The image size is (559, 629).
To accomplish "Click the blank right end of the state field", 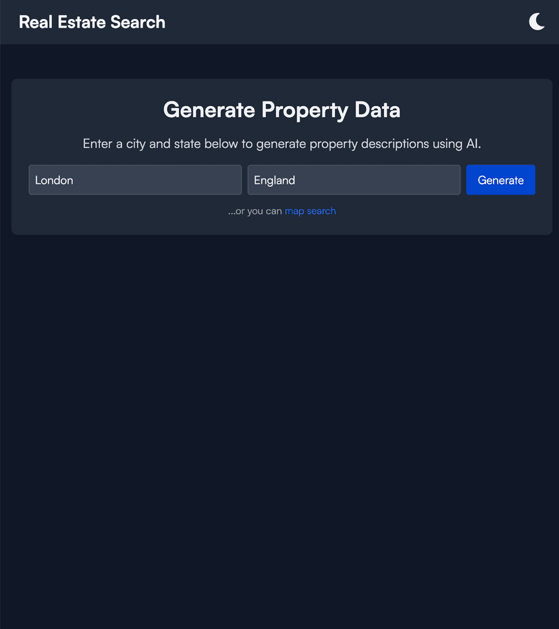I will click(435, 180).
